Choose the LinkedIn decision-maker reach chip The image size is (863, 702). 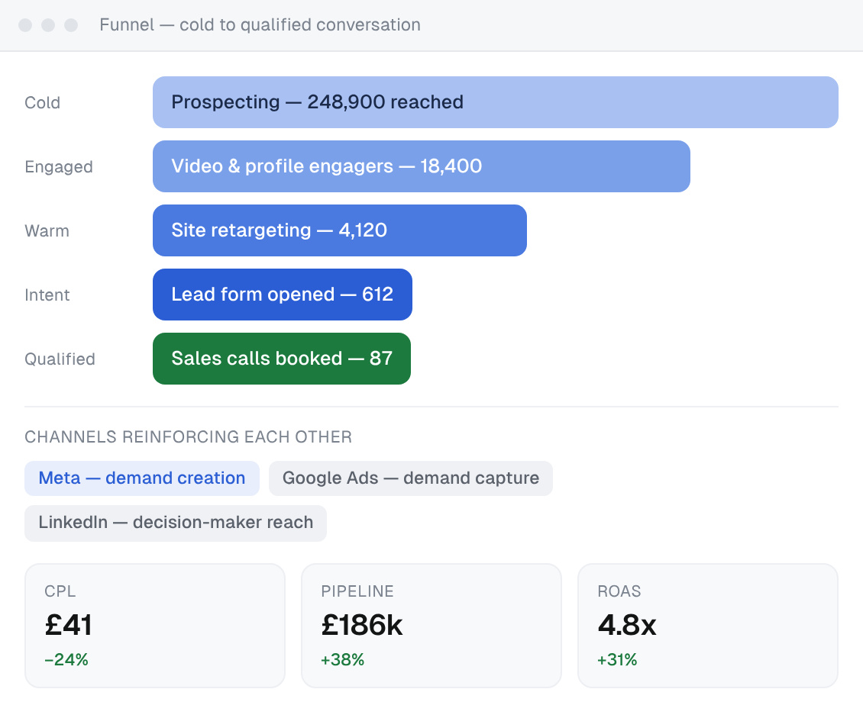coord(176,523)
